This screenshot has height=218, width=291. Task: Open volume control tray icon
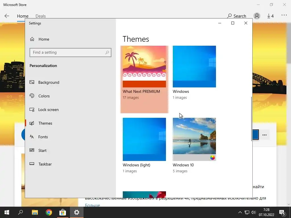pyautogui.click(x=253, y=212)
